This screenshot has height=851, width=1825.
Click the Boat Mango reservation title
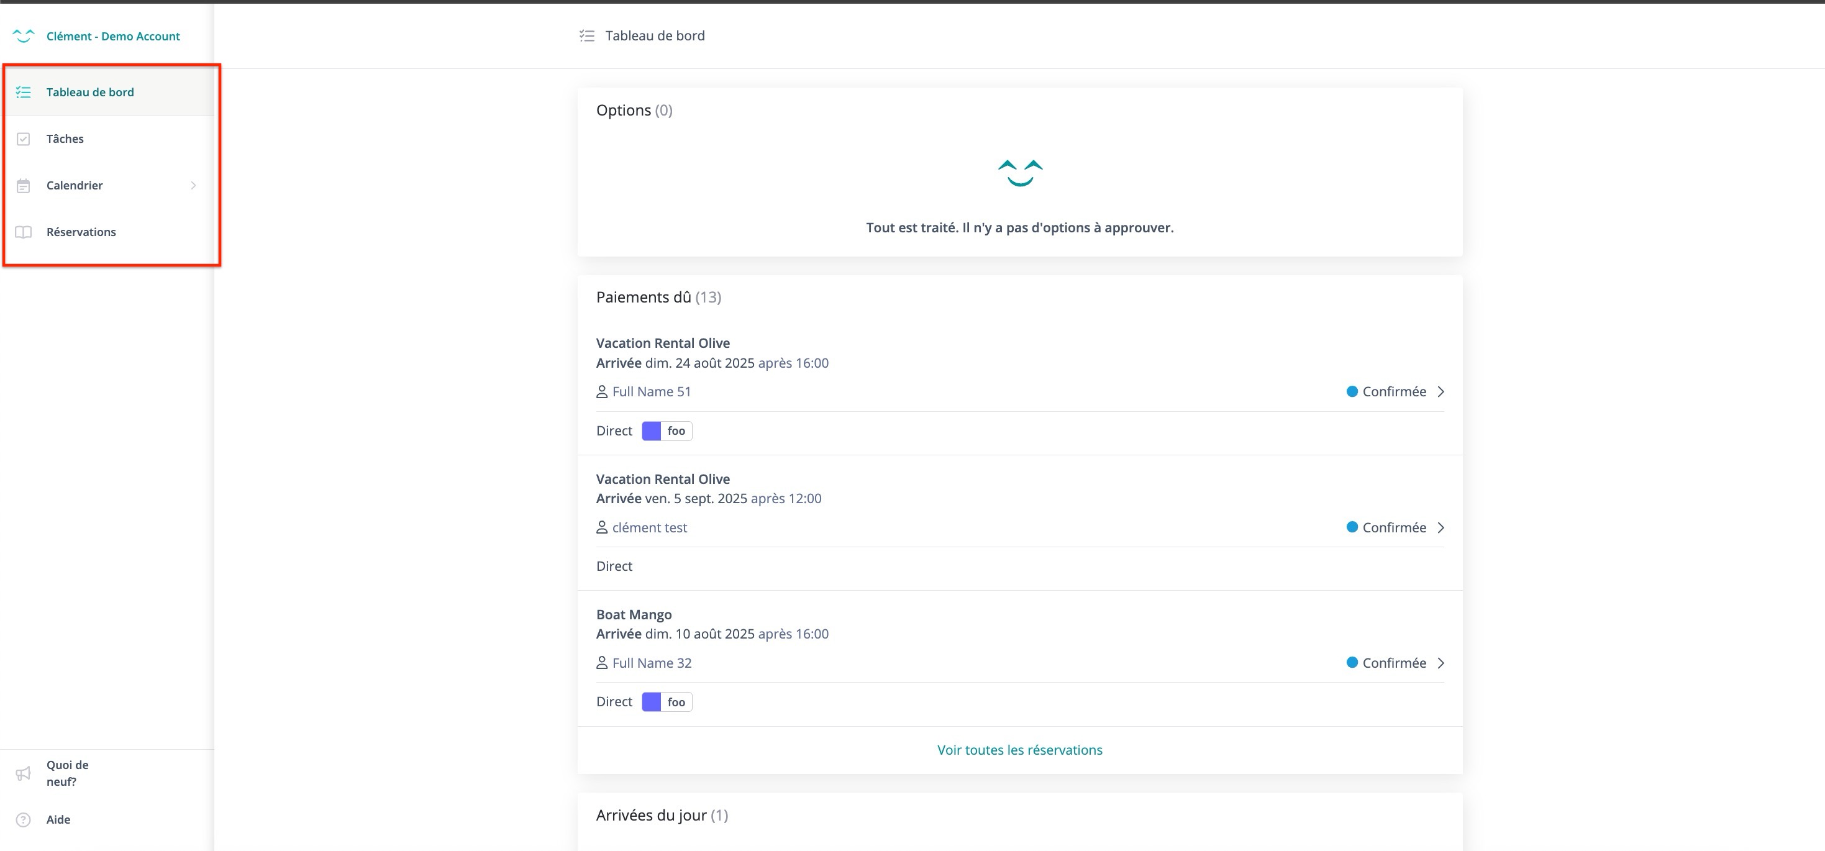point(634,614)
